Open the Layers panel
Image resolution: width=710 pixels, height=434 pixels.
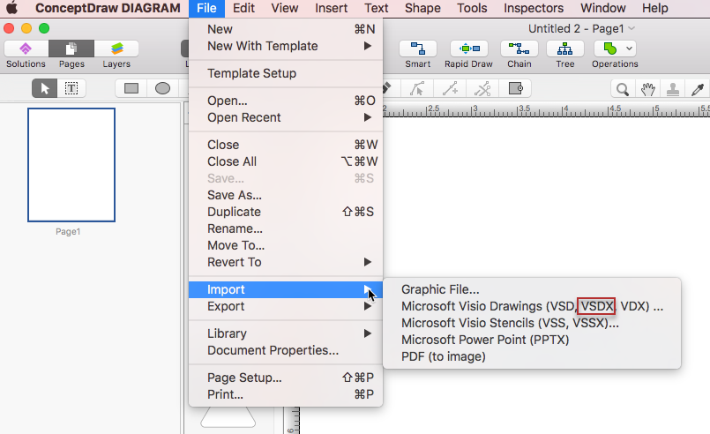[x=116, y=49]
